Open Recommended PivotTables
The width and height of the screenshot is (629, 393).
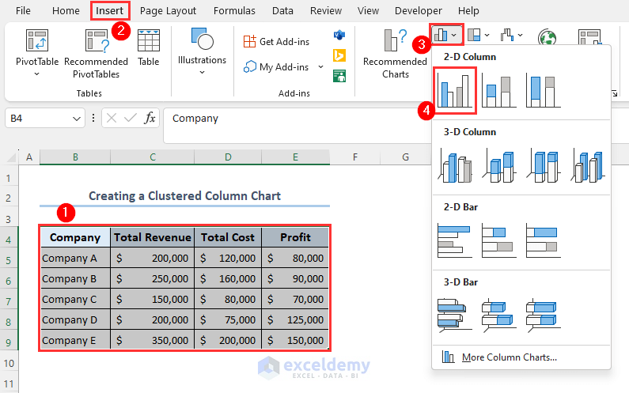97,52
